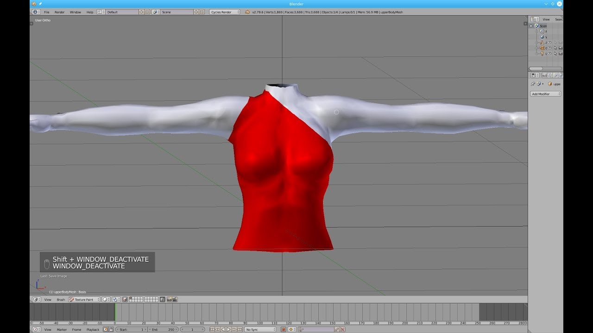593x333 pixels.
Task: Edit the Default screen layout name field
Action: 122,12
